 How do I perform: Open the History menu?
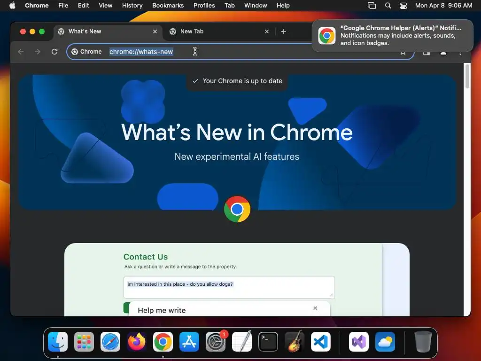[x=132, y=5]
